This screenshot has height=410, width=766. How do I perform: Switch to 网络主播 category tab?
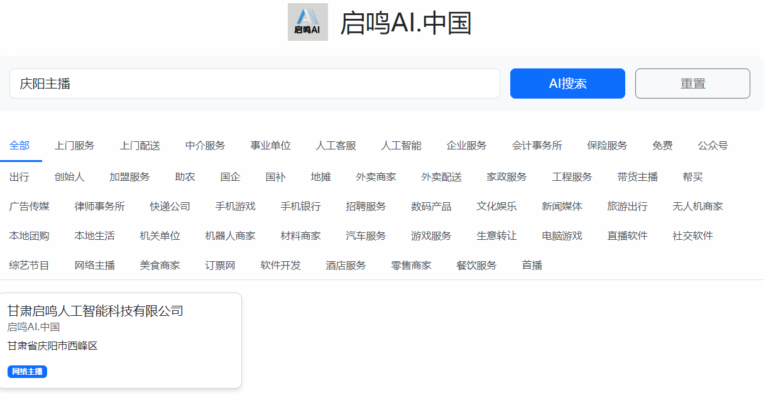point(95,265)
